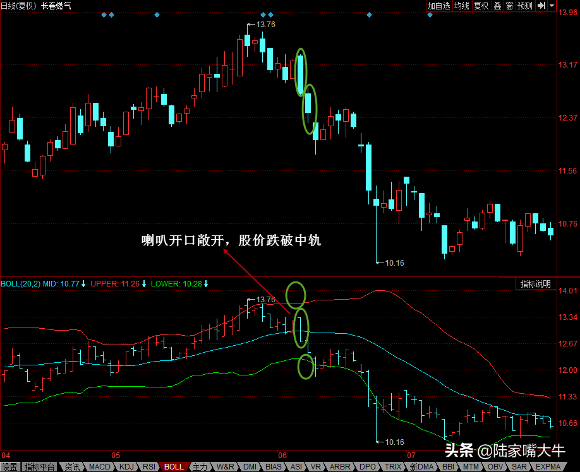Toggle the 均线 moving average display

point(462,6)
